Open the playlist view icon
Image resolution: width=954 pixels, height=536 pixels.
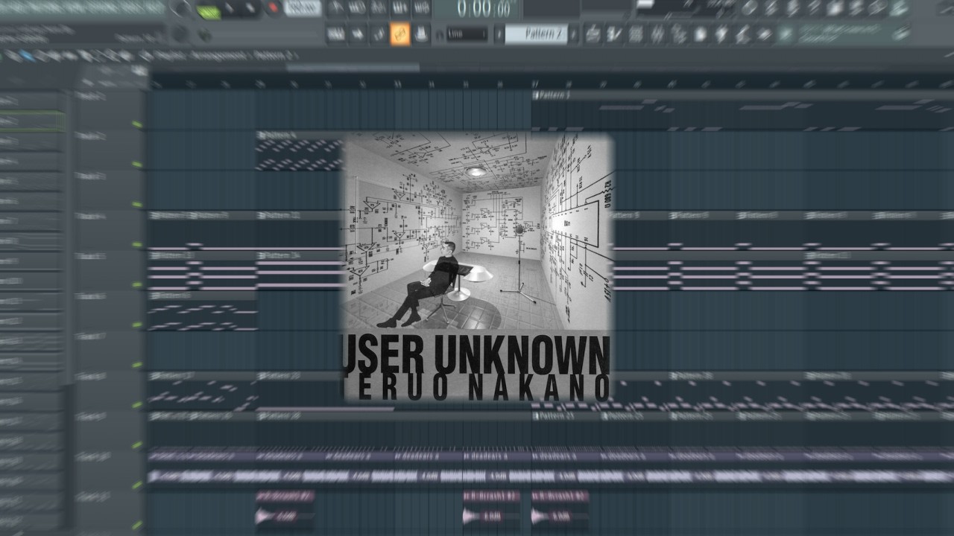click(593, 34)
